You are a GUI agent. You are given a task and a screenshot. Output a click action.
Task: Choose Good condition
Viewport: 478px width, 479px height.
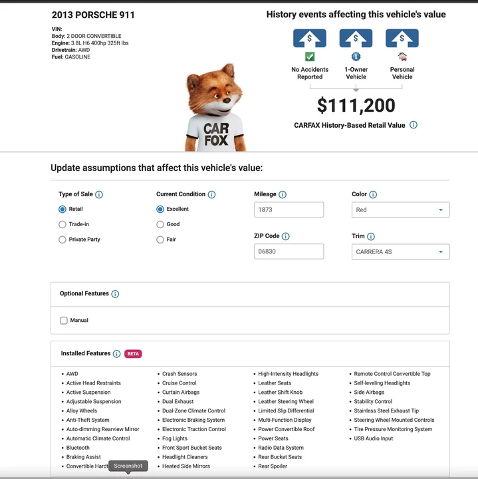click(x=160, y=225)
